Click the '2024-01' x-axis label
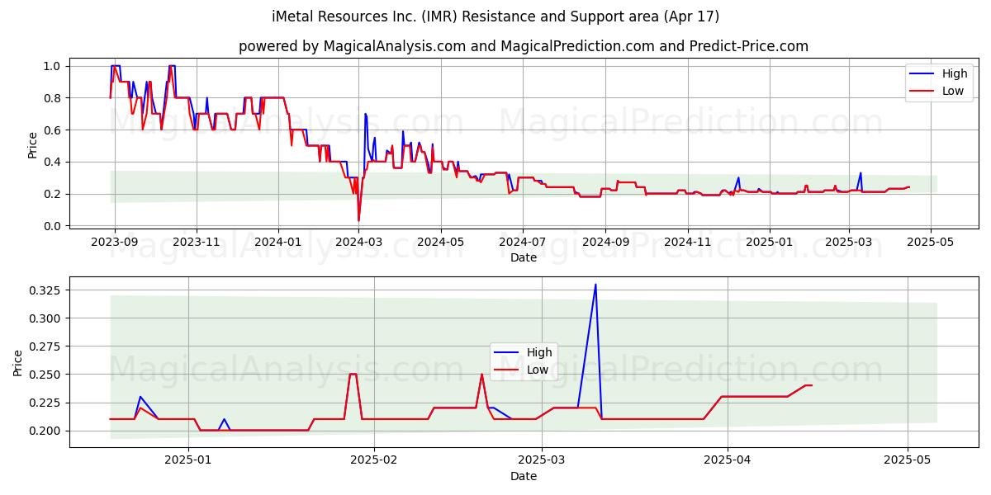 277,242
